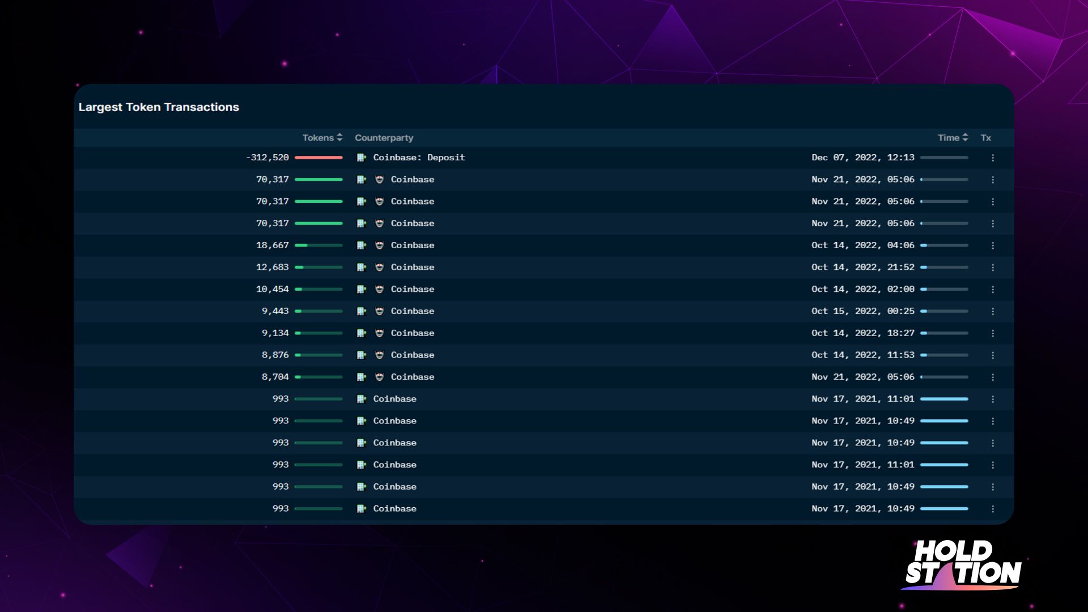Image resolution: width=1088 pixels, height=612 pixels.
Task: Click time bar beside Oct 15, 2022, 00:25
Action: click(944, 311)
